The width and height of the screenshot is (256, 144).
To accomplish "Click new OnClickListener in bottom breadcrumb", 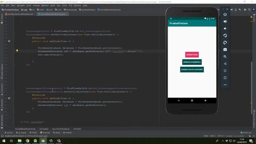I will (61, 129).
